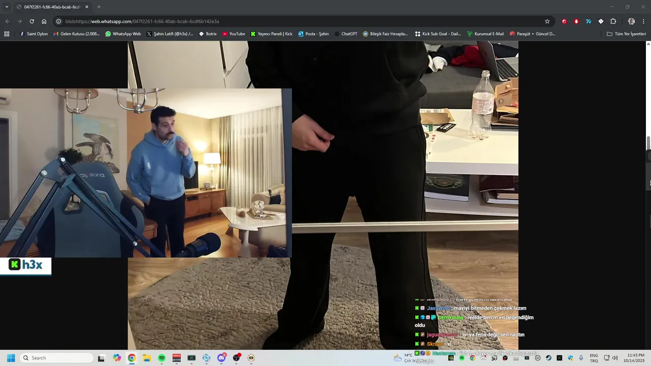This screenshot has width=651, height=366.
Task: Open the Chrome extensions puzzle icon
Action: (613, 21)
